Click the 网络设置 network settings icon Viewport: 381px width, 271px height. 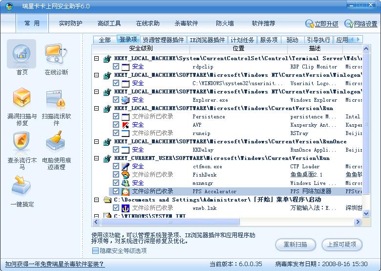click(x=349, y=23)
